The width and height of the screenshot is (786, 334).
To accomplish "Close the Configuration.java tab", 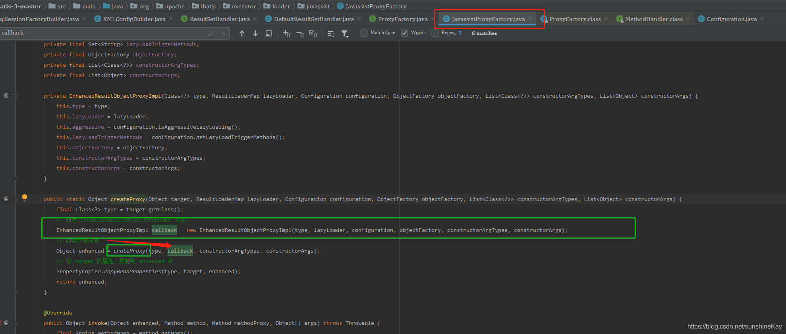I will pyautogui.click(x=762, y=19).
